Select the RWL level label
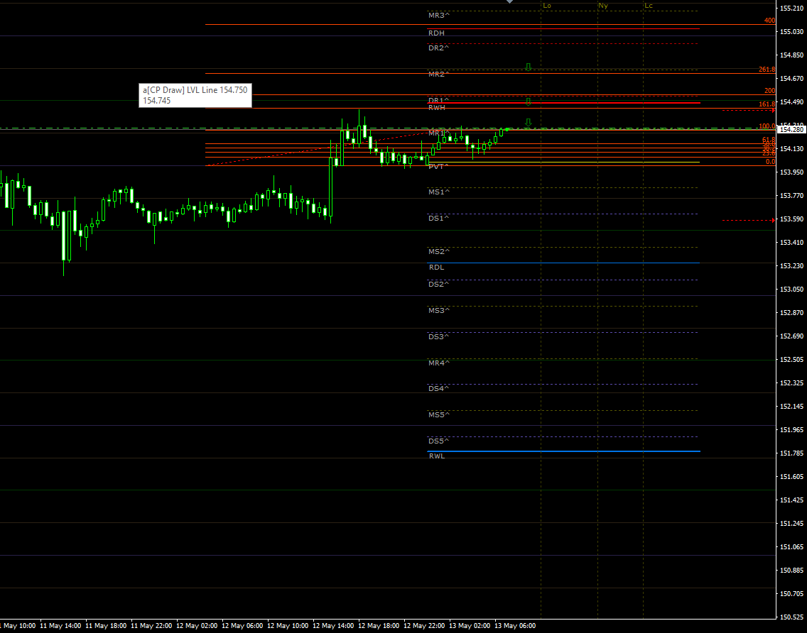Viewport: 807px width, 633px height. point(436,456)
